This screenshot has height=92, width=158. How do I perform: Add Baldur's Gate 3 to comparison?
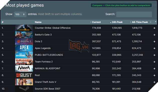pyautogui.click(x=154, y=35)
